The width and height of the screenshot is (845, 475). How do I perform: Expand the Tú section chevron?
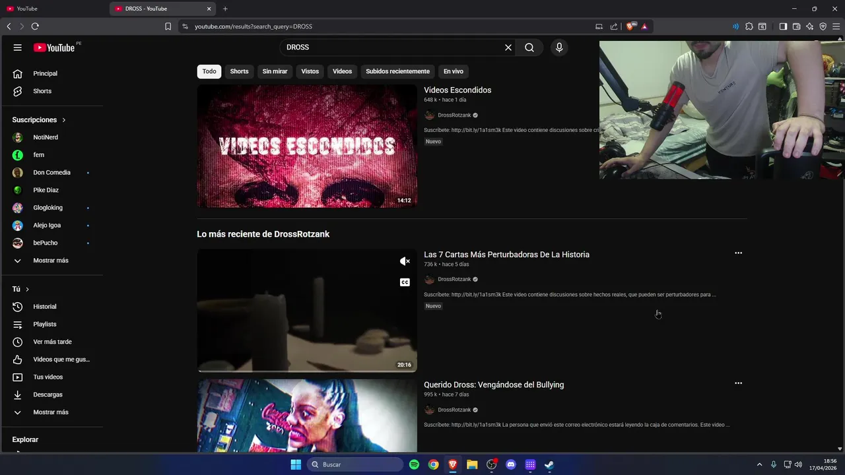click(27, 290)
